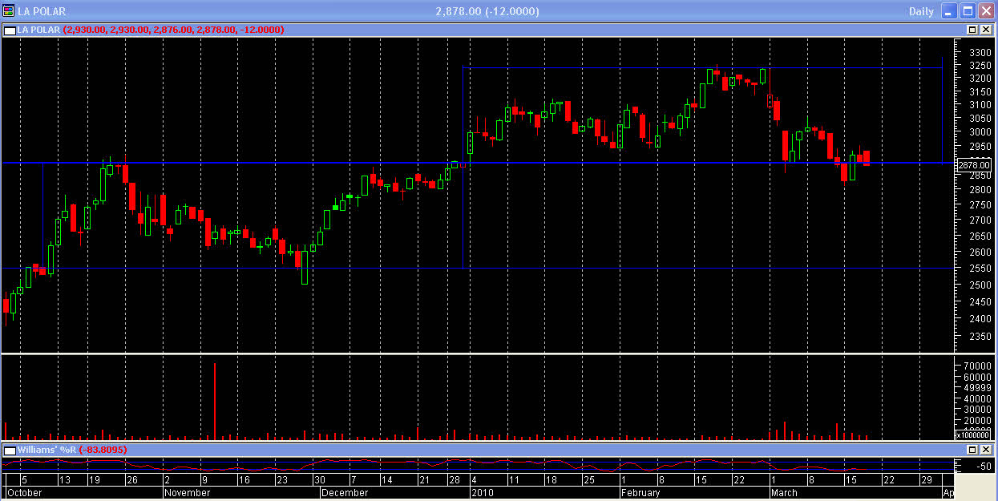The image size is (998, 501).
Task: Click the December month label
Action: (344, 493)
